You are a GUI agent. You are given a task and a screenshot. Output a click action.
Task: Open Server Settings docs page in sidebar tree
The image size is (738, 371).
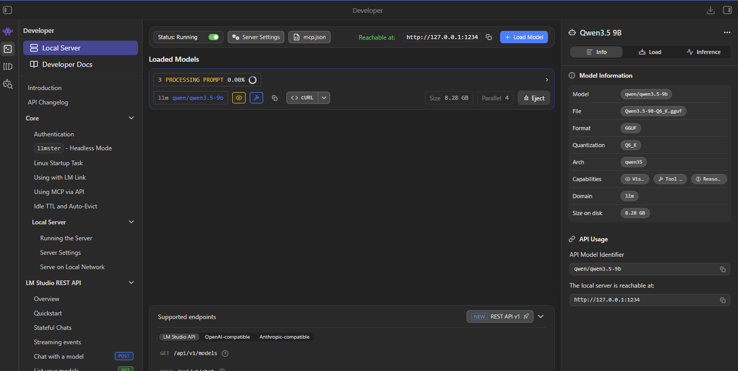(60, 253)
